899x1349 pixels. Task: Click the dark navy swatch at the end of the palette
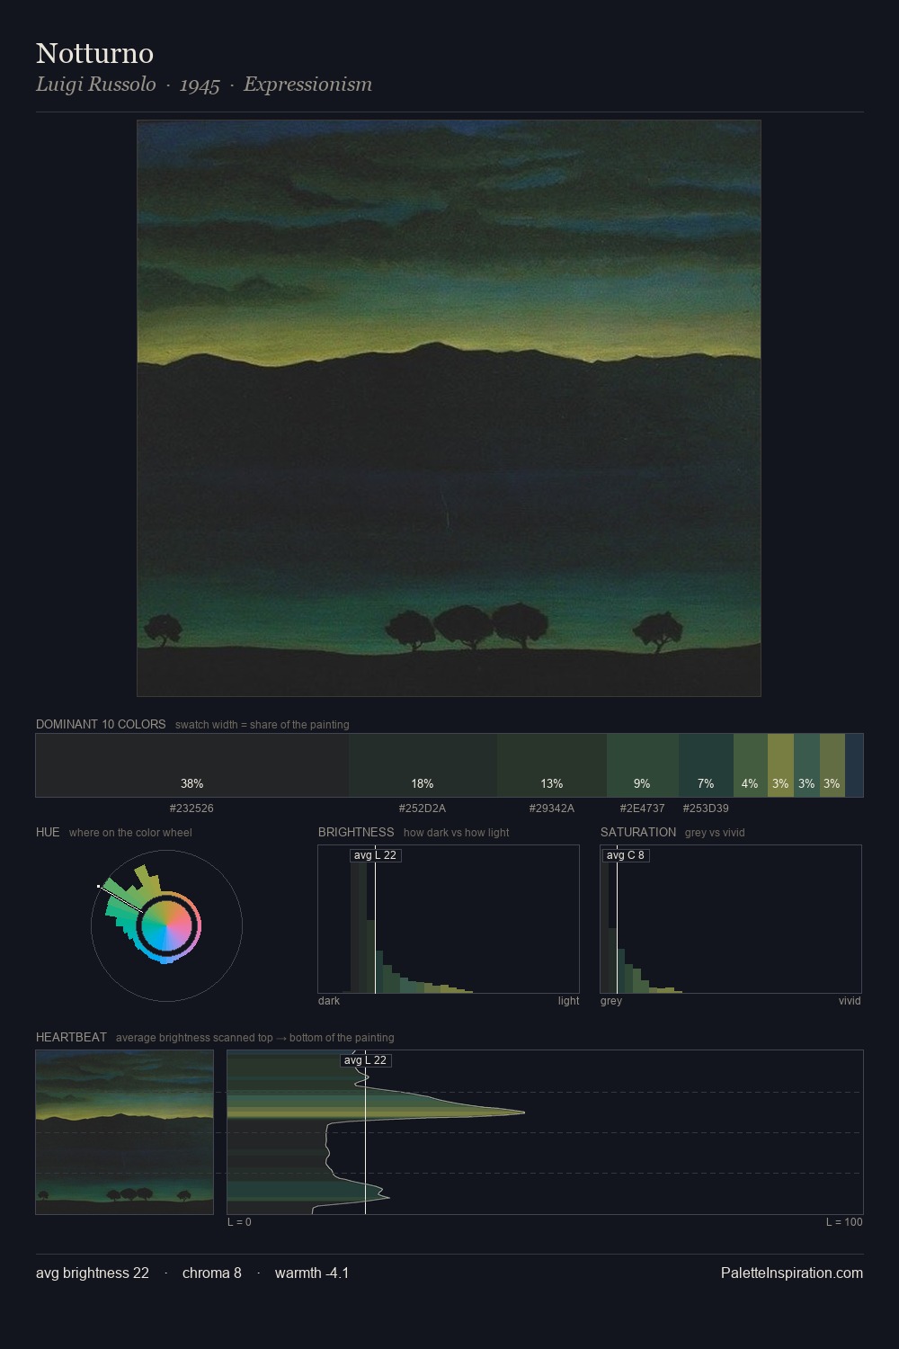pyautogui.click(x=854, y=765)
